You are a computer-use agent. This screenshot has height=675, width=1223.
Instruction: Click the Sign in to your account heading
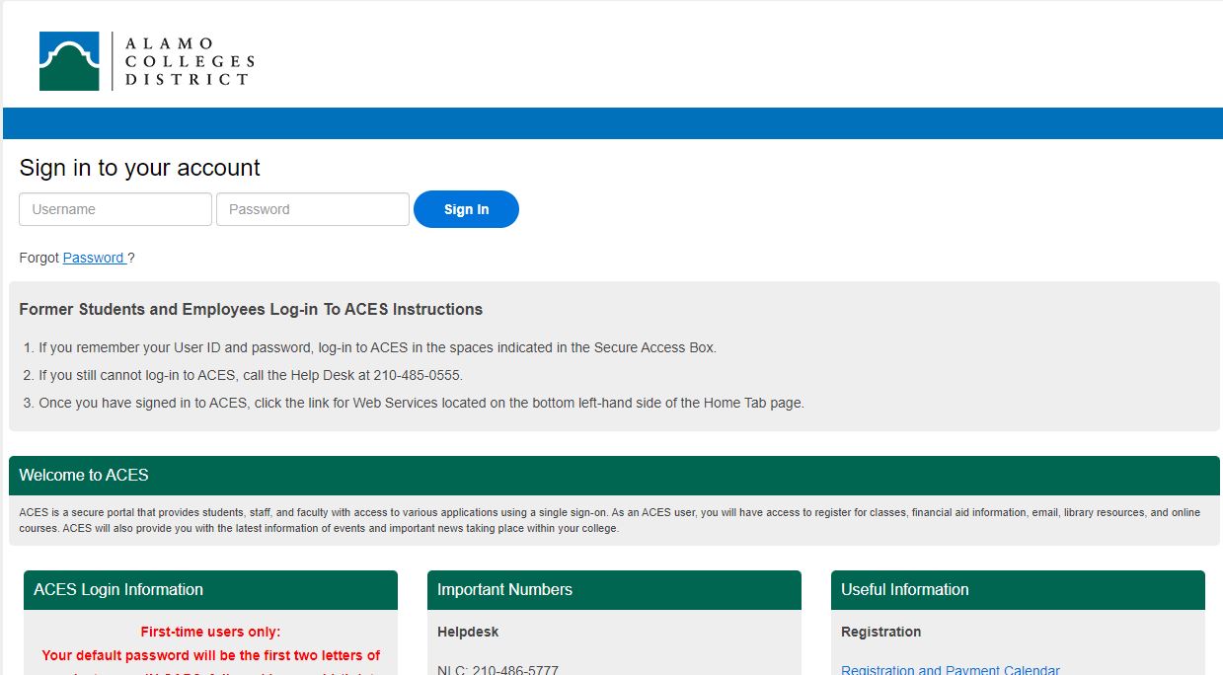[139, 168]
